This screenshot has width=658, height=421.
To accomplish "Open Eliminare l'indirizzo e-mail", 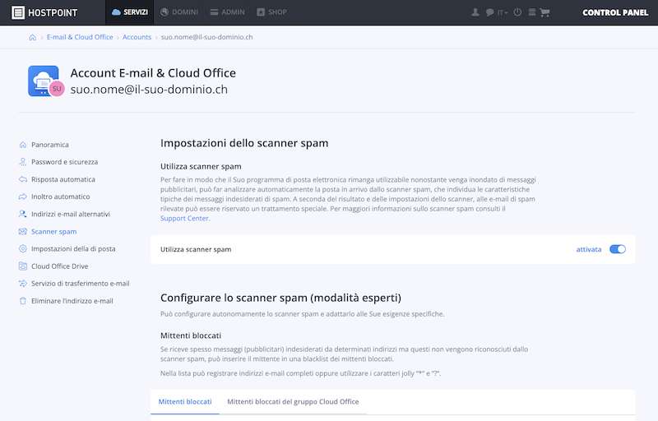I will 66,301.
